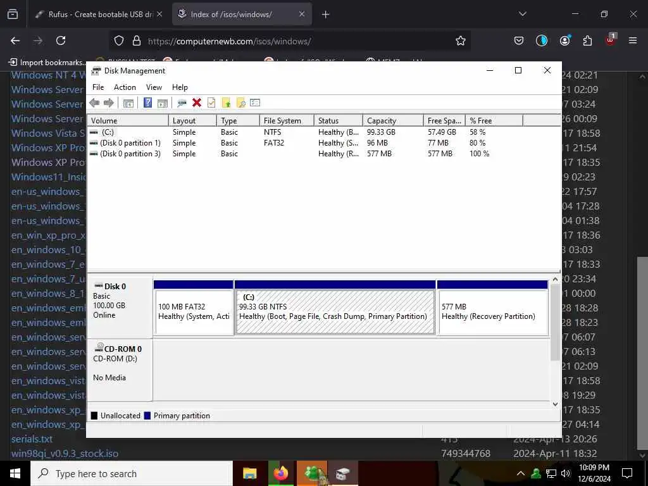Click the CD-ROM 0 header panel
648x486 pixels.
tap(120, 370)
